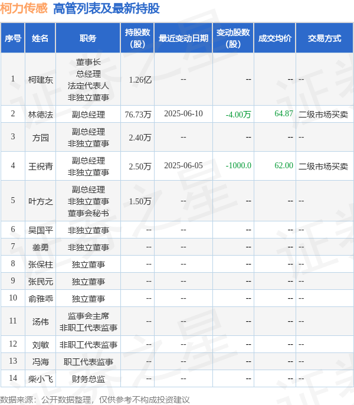Click 独立董事 in 张保柱's row
Screen dimensions: 354x405
(88, 264)
